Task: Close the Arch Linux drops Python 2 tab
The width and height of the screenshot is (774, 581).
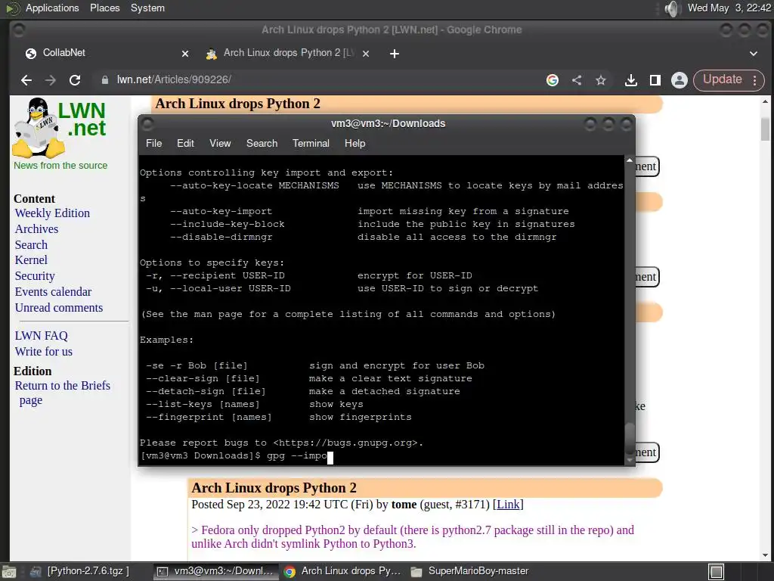Action: [366, 54]
